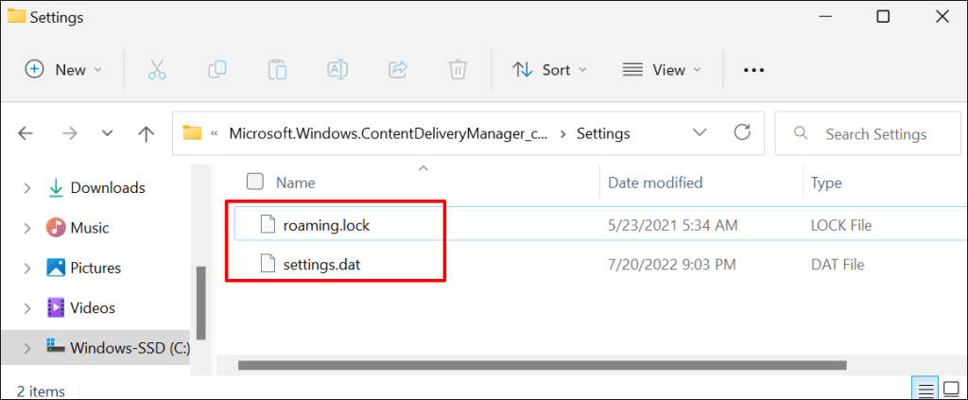Switch to large thumbnails view toggle
Image resolution: width=968 pixels, height=400 pixels.
point(950,389)
